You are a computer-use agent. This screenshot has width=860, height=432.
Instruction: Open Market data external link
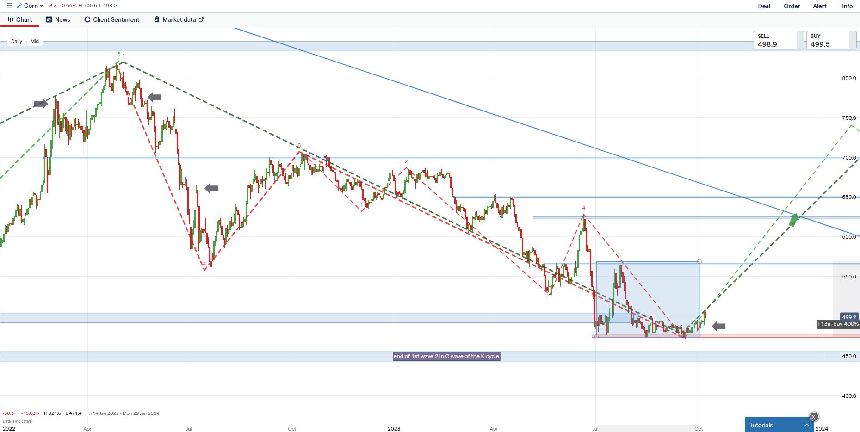click(179, 19)
